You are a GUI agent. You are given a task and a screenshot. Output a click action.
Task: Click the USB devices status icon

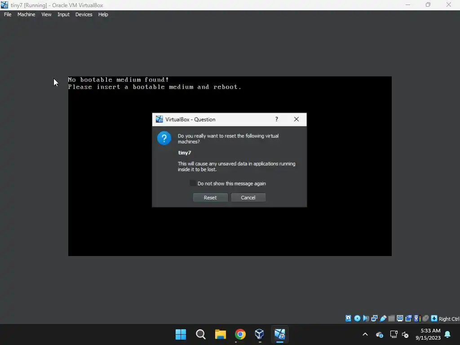383,318
